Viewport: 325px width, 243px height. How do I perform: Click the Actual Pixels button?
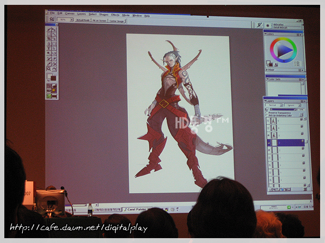(x=83, y=20)
